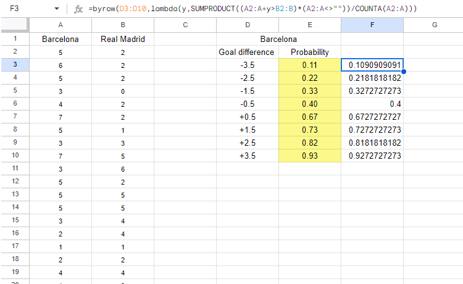Select column B header
The height and width of the screenshot is (284, 463).
(123, 25)
